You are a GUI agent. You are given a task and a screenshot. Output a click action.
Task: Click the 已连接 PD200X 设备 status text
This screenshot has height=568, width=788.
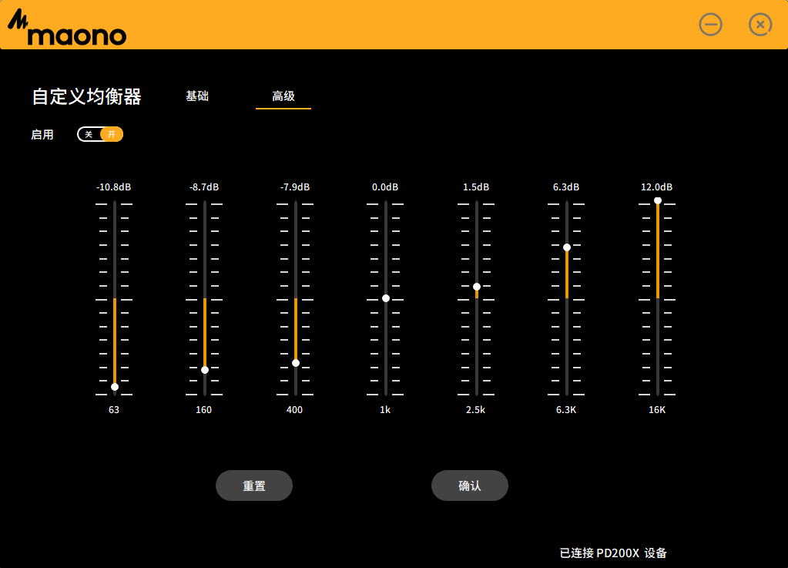tap(613, 553)
